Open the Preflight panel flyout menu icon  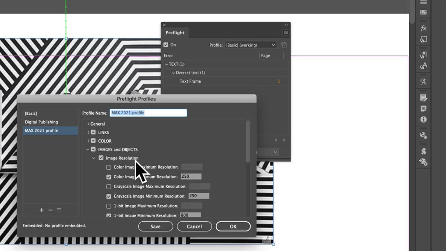pos(286,32)
